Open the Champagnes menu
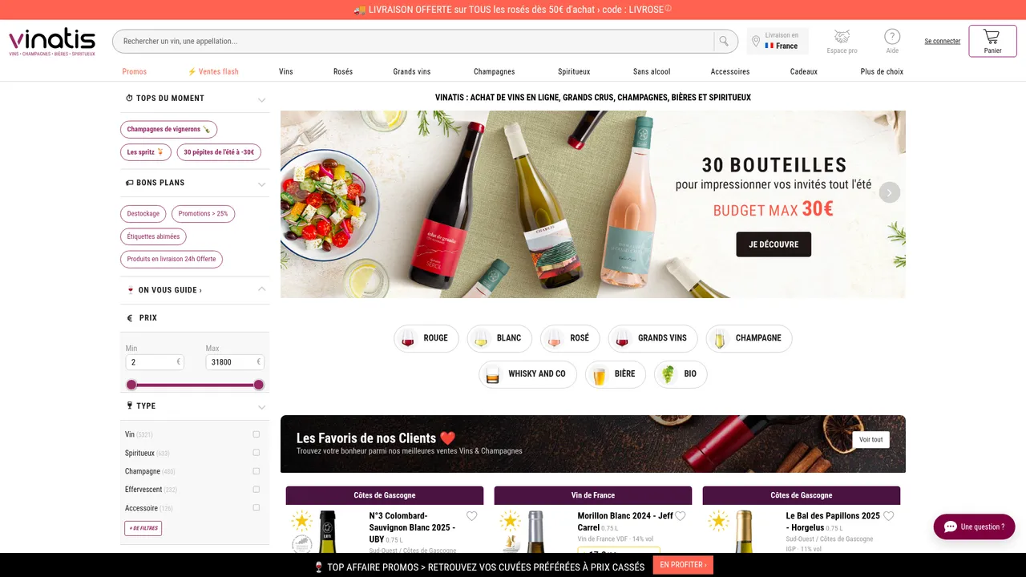The image size is (1026, 577). click(495, 71)
